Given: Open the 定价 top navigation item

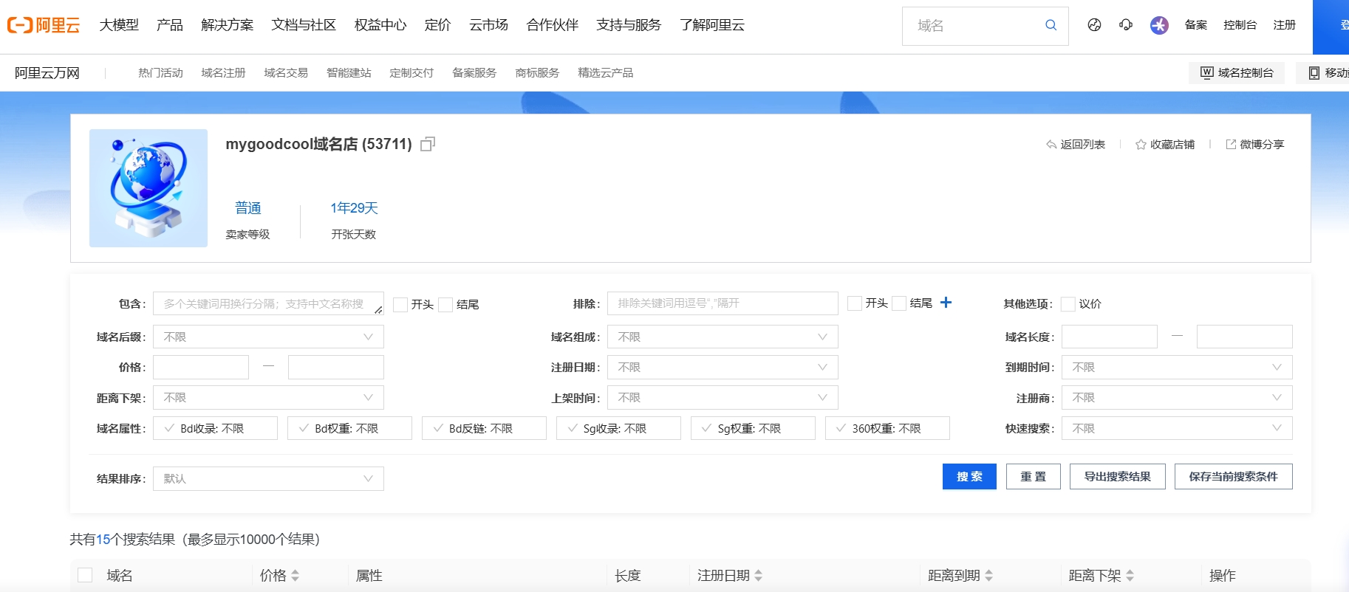Looking at the screenshot, I should pyautogui.click(x=437, y=25).
